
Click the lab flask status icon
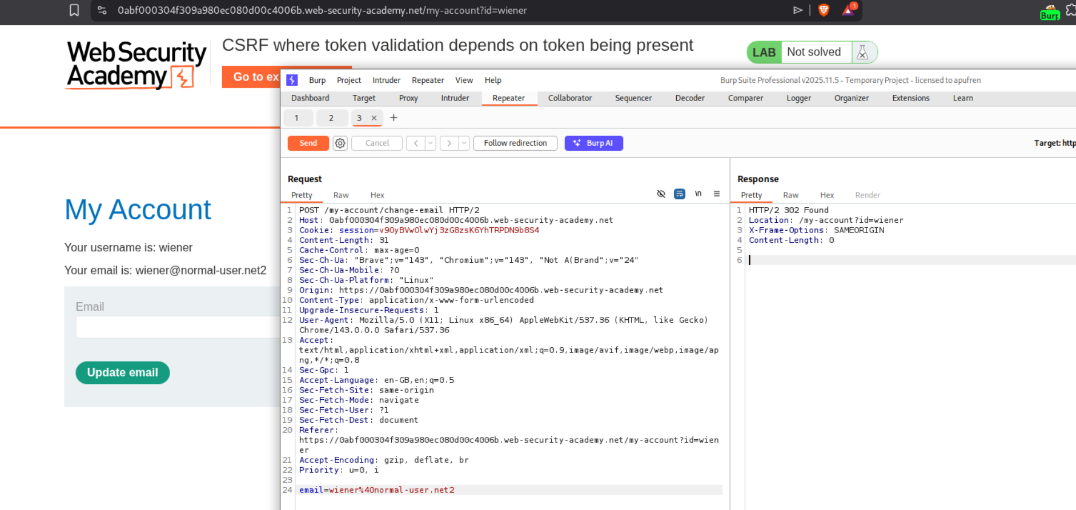[862, 53]
